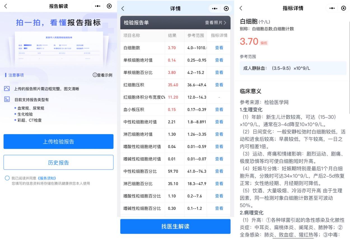Image resolution: width=350 pixels, height=239 pixels.
Task: Go back from the 指标详情 screen
Action: pos(241,8)
